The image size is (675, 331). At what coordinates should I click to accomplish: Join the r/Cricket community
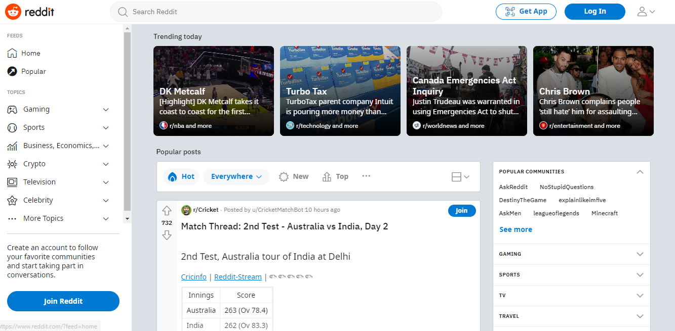click(462, 211)
